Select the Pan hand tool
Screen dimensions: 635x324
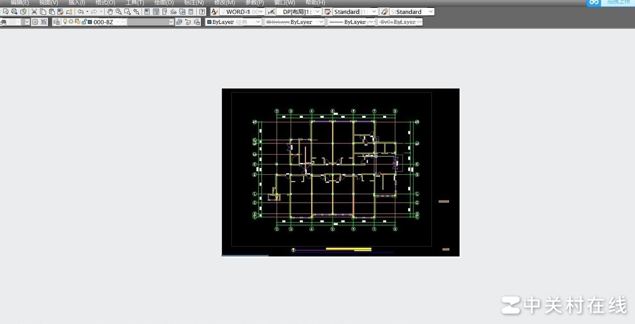click(110, 12)
